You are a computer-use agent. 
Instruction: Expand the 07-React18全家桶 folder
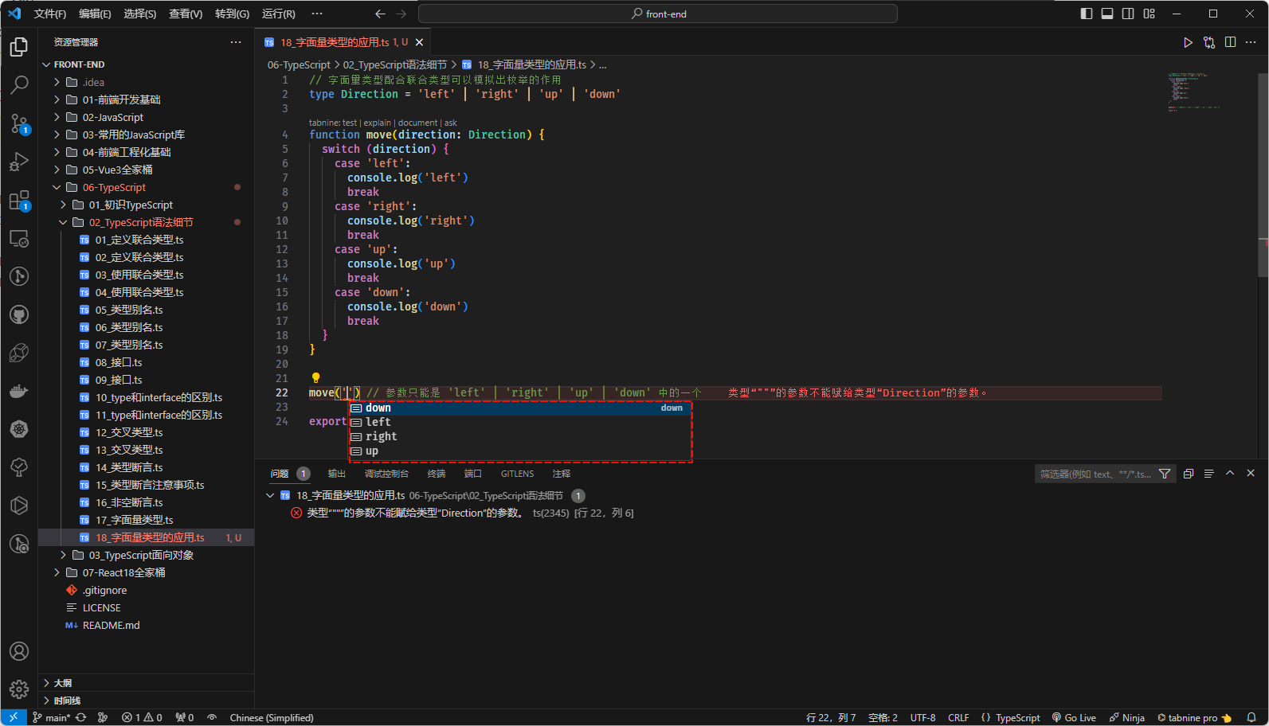click(123, 572)
